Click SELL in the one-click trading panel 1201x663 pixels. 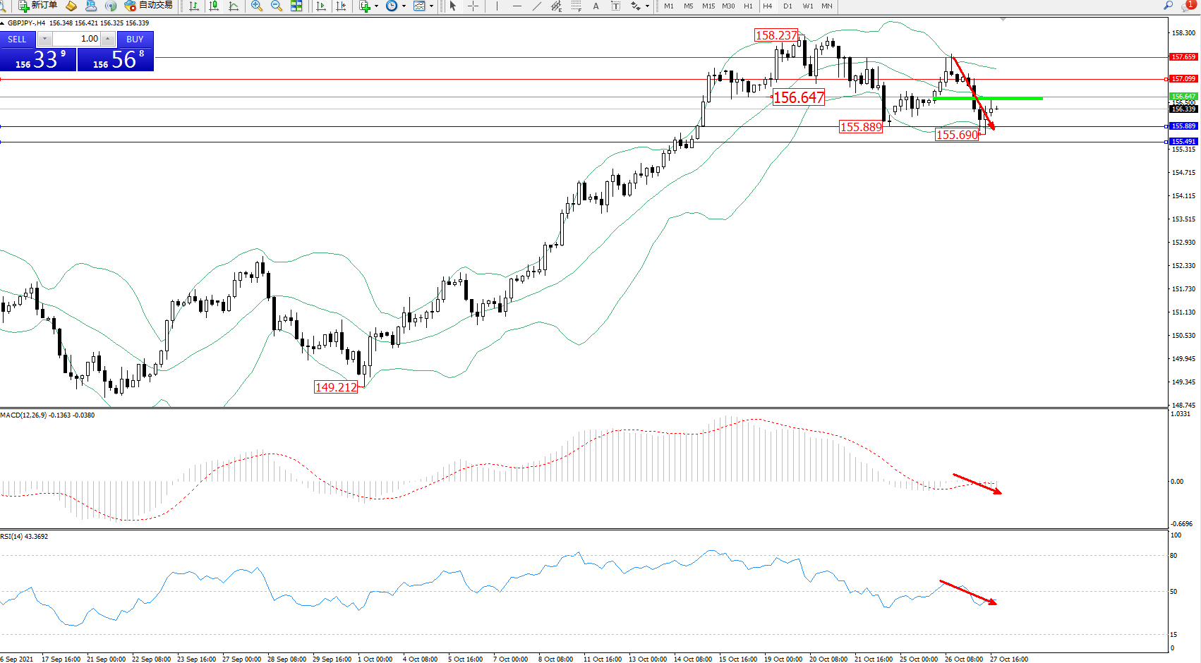click(18, 39)
